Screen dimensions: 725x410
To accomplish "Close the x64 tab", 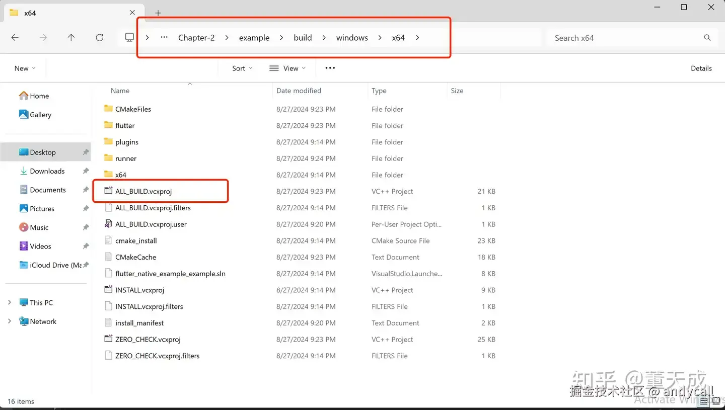I will click(x=132, y=13).
